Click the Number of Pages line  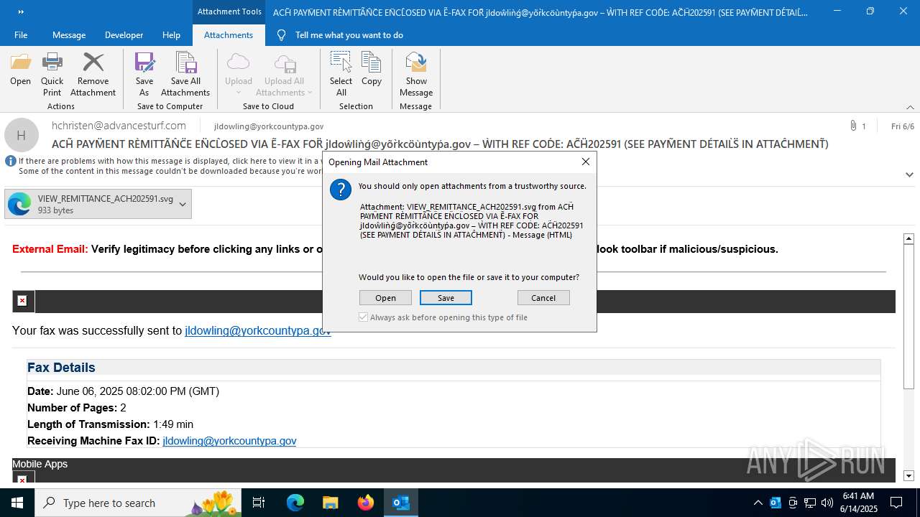click(77, 408)
